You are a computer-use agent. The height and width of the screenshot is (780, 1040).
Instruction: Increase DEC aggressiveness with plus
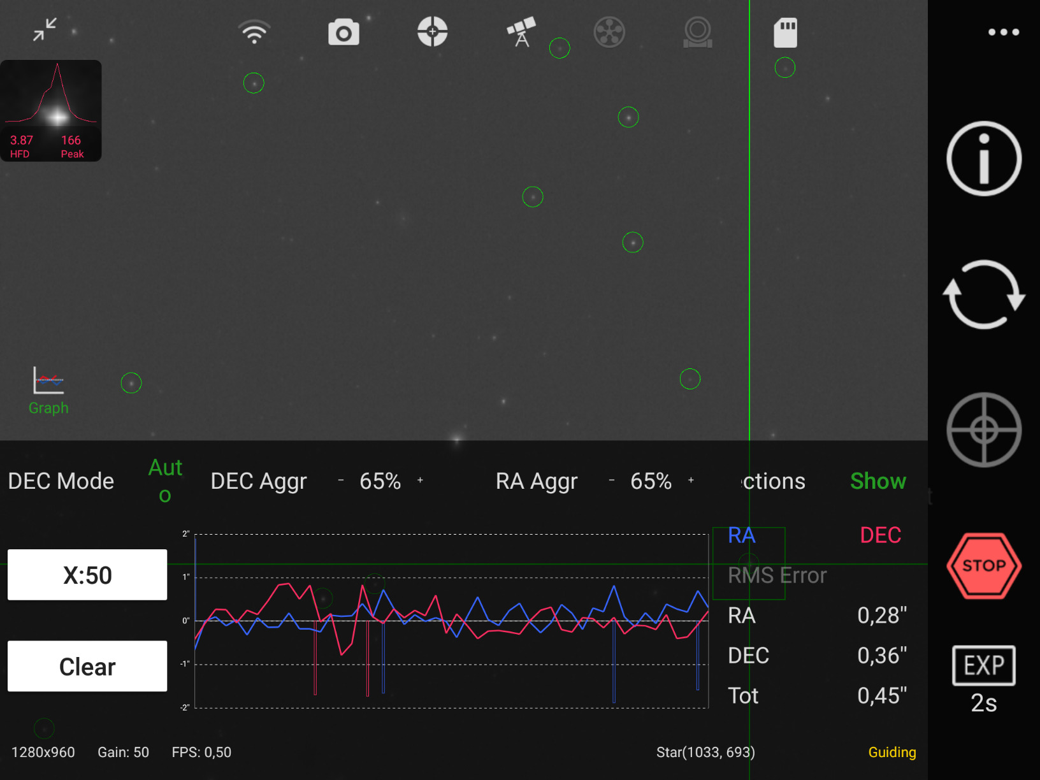coord(421,480)
